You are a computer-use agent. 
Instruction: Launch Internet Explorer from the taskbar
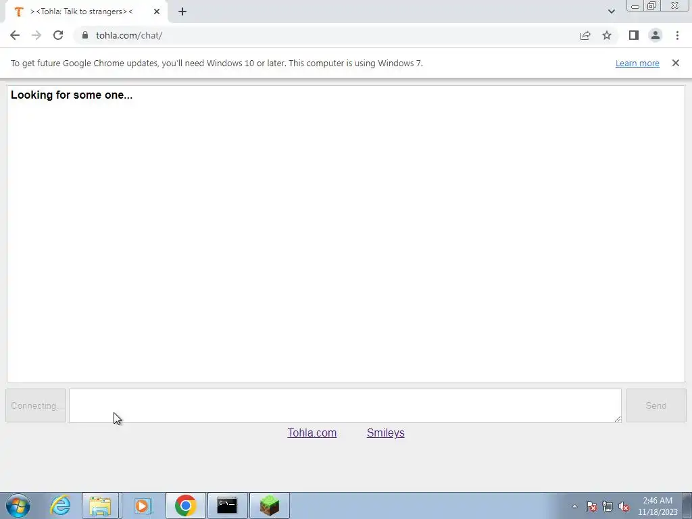pyautogui.click(x=60, y=505)
